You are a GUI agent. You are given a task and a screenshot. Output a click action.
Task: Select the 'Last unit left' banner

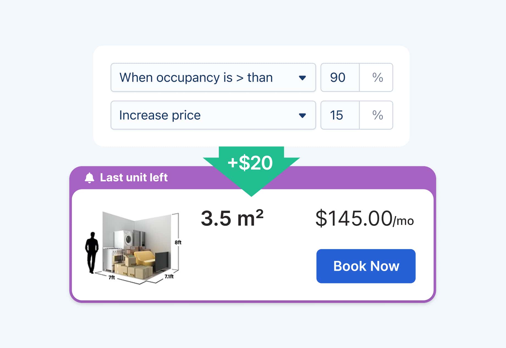[x=134, y=178]
